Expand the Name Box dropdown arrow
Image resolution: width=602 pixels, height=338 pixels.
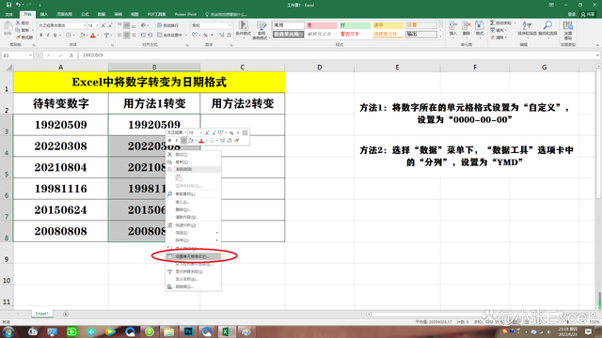point(30,55)
